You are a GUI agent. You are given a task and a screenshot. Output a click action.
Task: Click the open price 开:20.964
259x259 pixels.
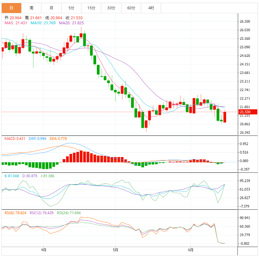coord(13,18)
